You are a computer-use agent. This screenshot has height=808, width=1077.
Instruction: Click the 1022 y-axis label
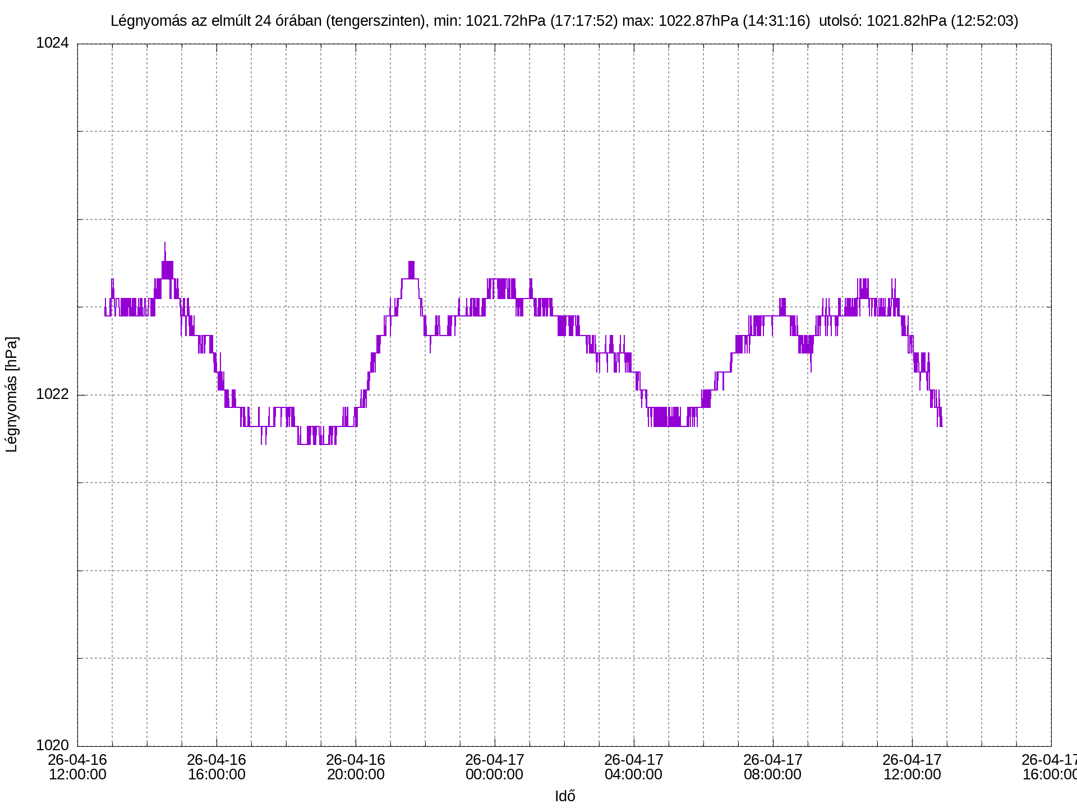[52, 394]
